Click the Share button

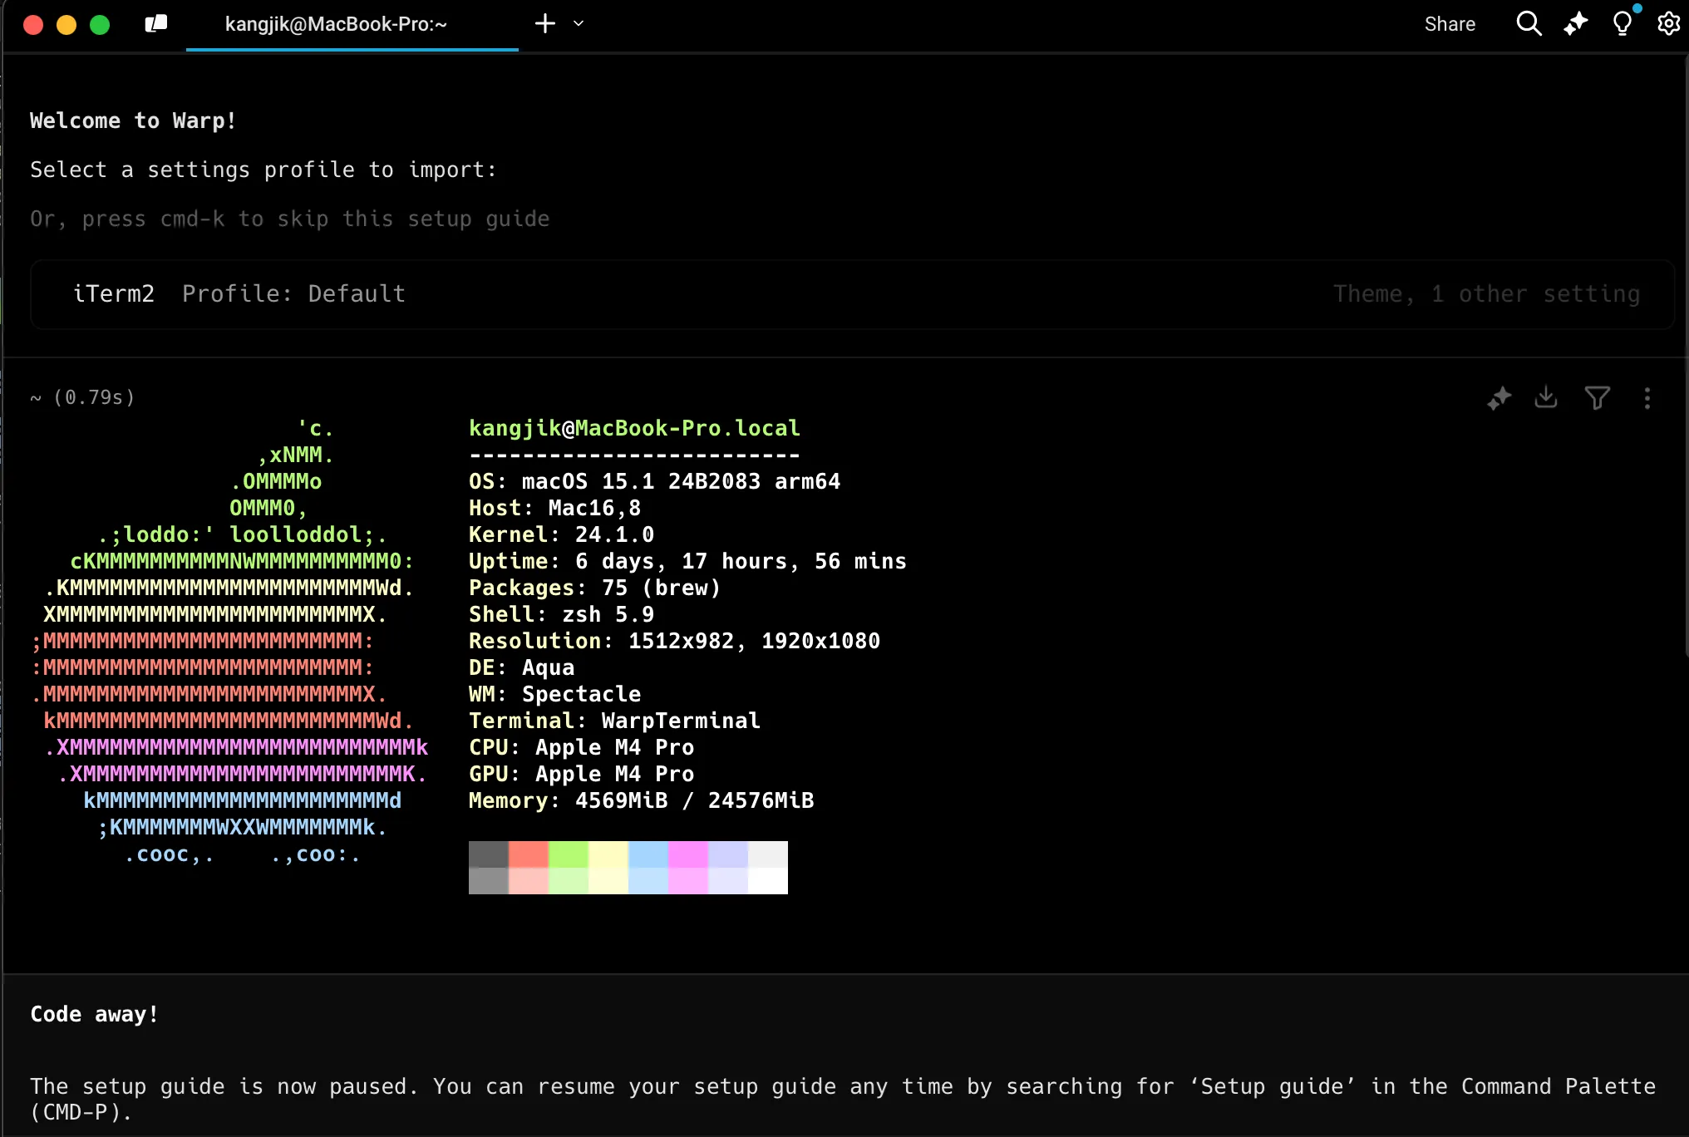(1449, 24)
